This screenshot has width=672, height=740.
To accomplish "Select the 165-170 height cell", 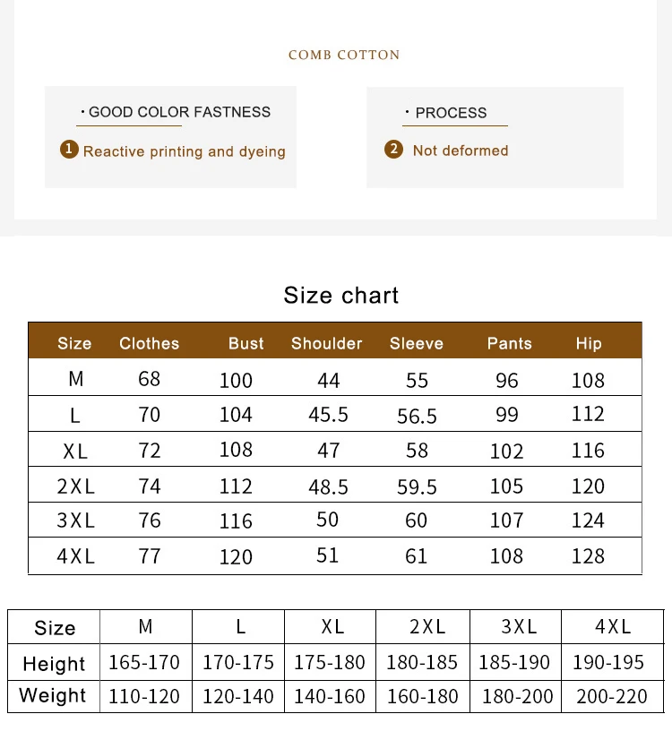I will pyautogui.click(x=144, y=663).
